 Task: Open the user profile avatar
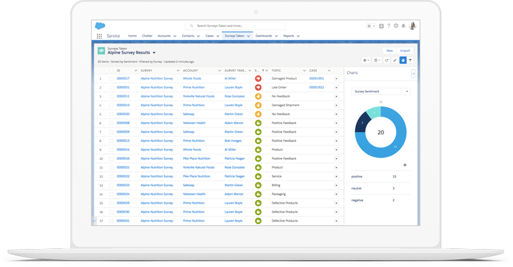pyautogui.click(x=412, y=26)
